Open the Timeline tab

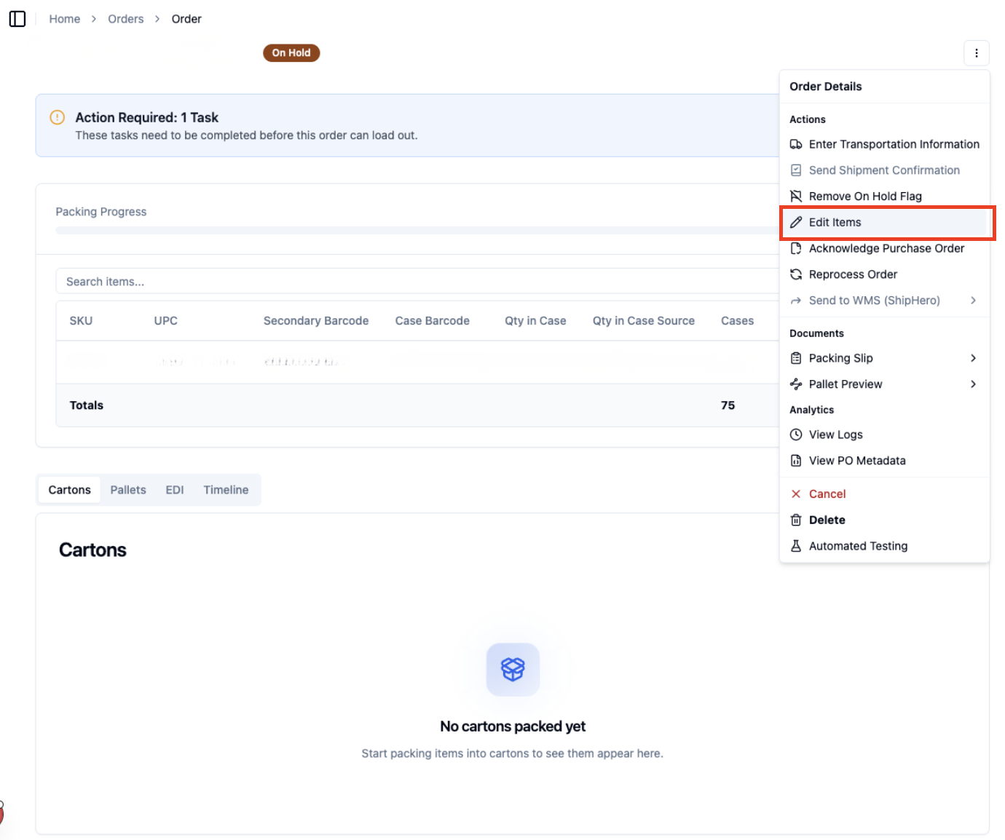226,490
